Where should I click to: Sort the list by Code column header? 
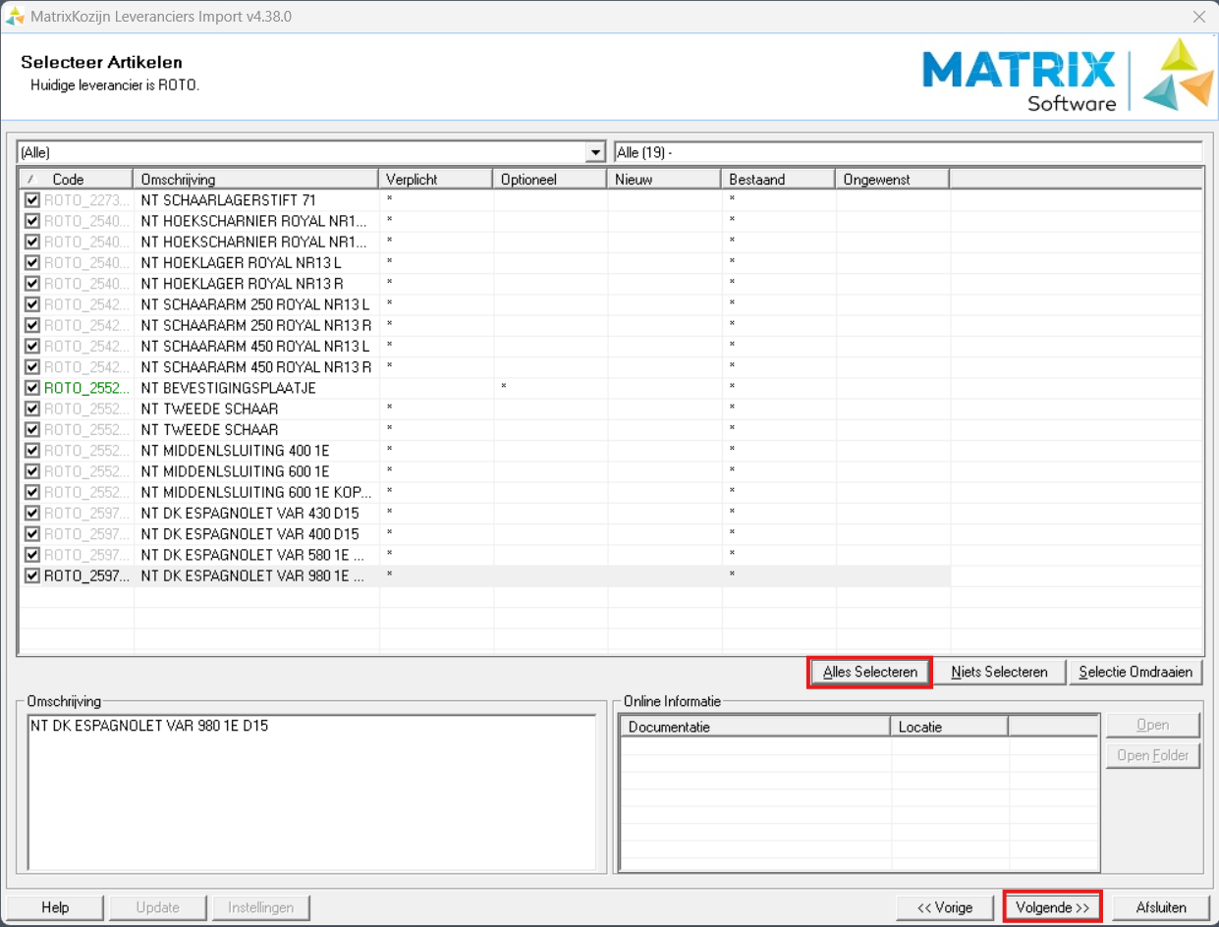tap(76, 179)
